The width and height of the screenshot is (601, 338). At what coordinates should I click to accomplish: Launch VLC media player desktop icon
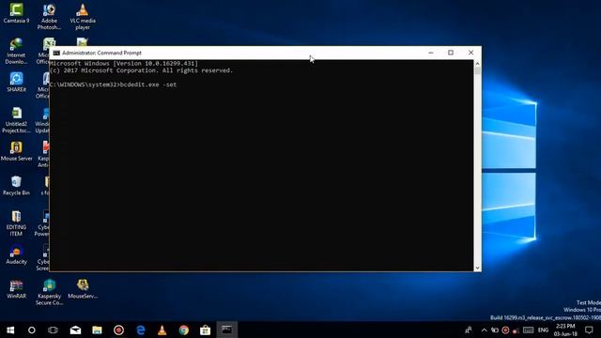tap(83, 17)
